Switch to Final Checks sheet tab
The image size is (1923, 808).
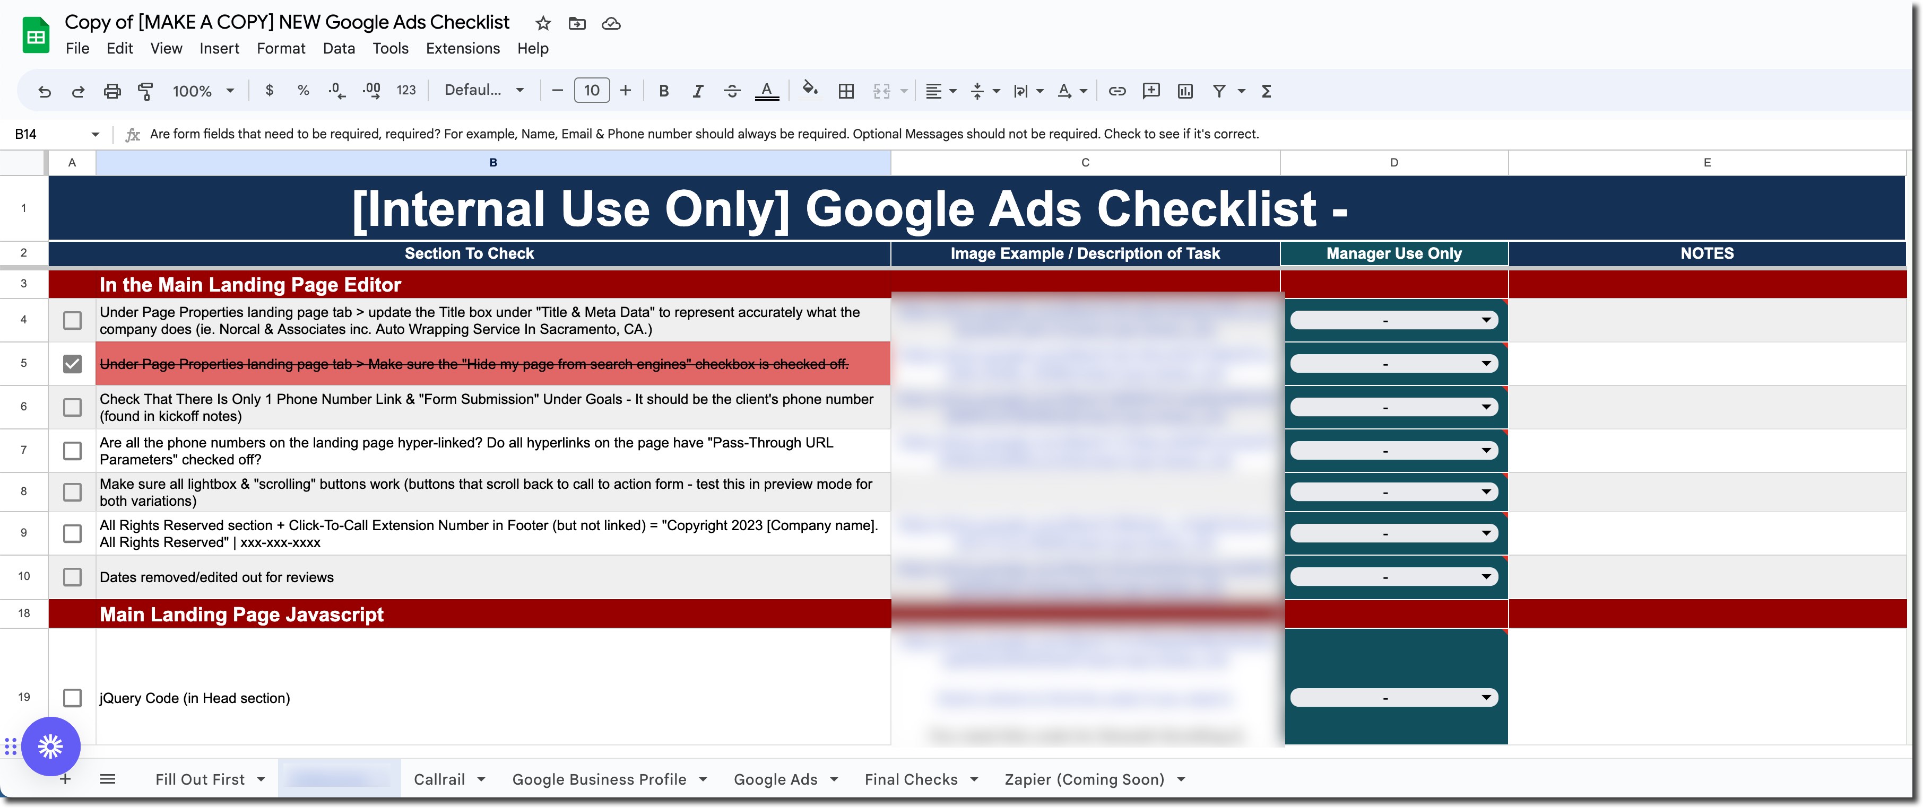click(911, 780)
